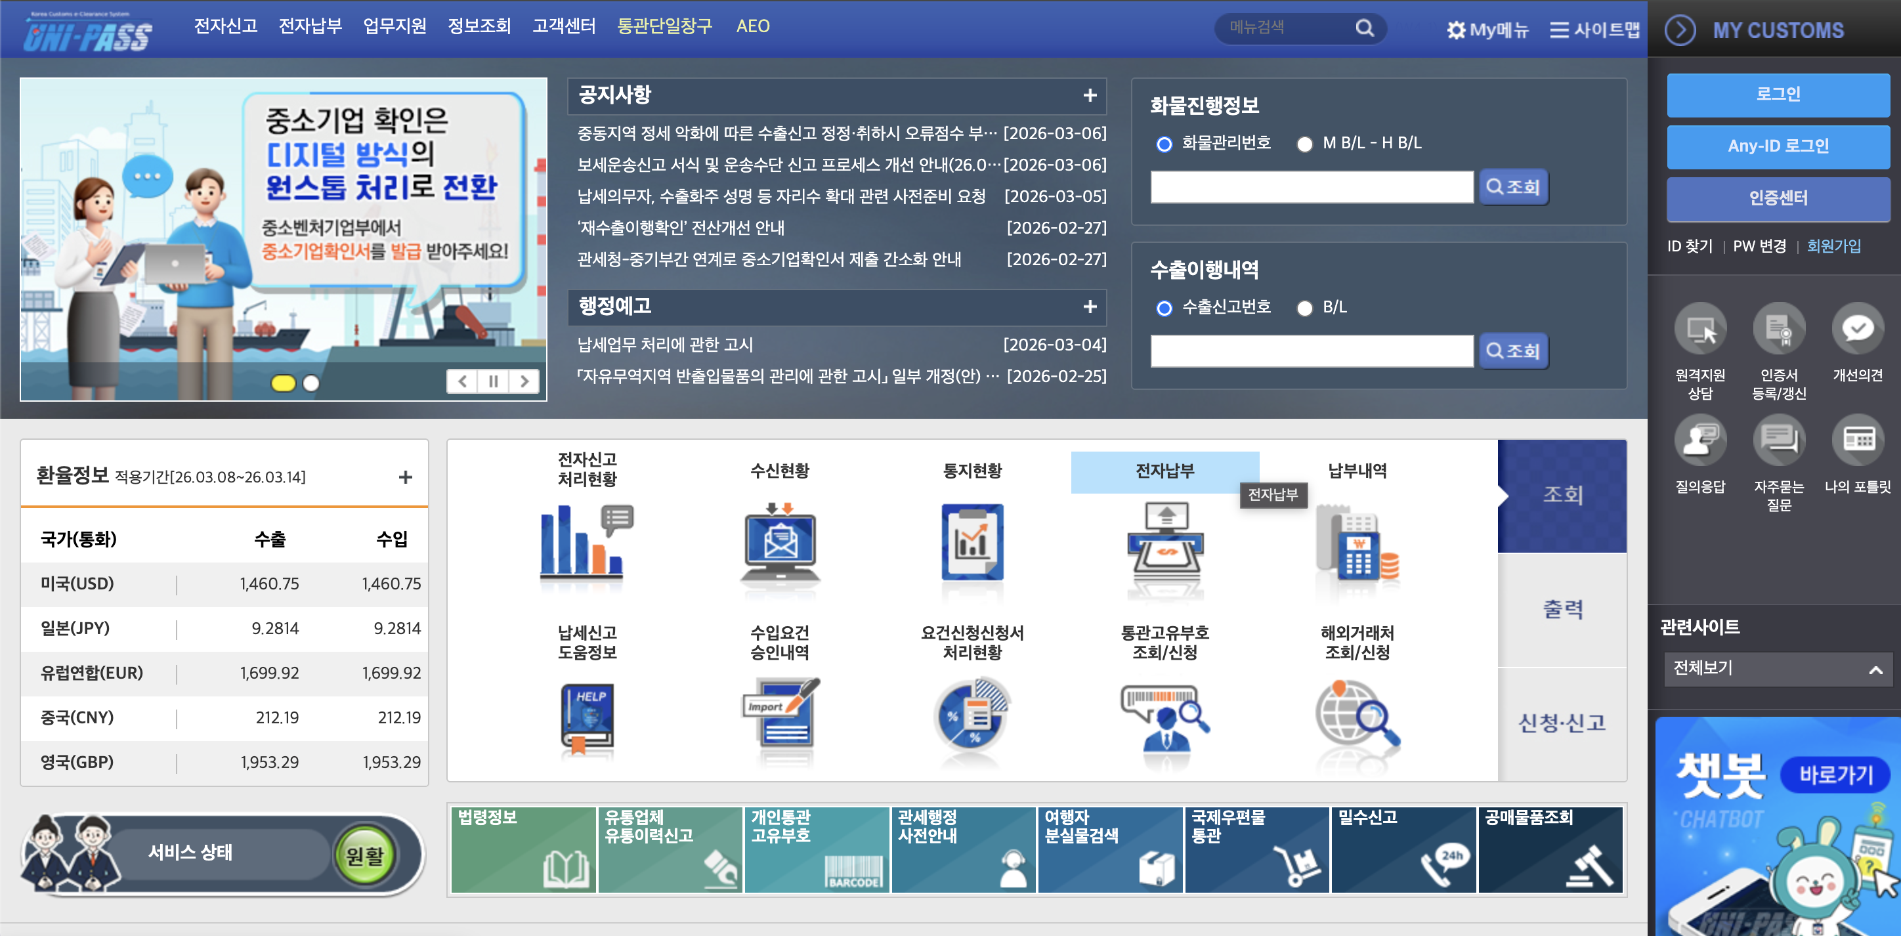Choose the 화물관리번호 radio option
Viewport: 1901px width, 936px height.
(x=1164, y=144)
